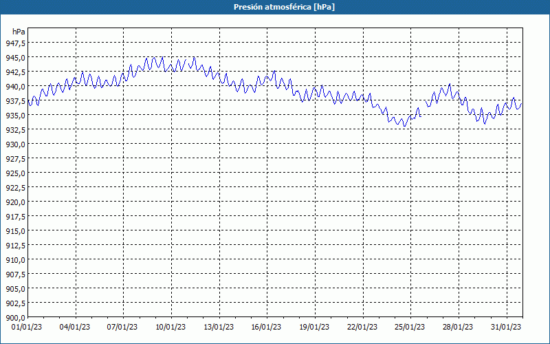Select the 915,0 axis value
The image size is (550, 344).
point(15,231)
